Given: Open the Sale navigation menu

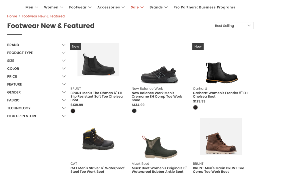Looking at the screenshot, I should (x=137, y=7).
